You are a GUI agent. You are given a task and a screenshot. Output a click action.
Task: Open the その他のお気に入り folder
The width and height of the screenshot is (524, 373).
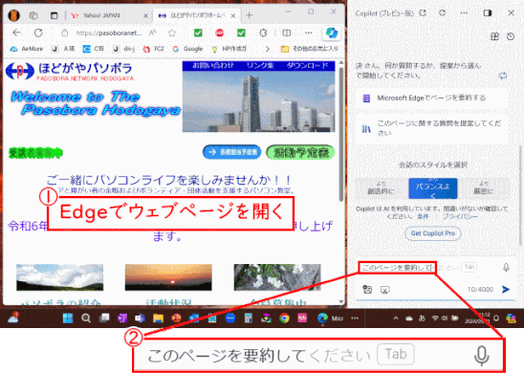(310, 49)
